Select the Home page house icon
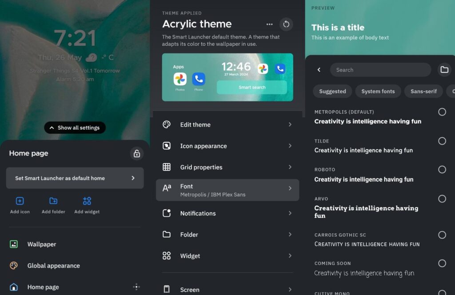The image size is (455, 295). point(14,287)
